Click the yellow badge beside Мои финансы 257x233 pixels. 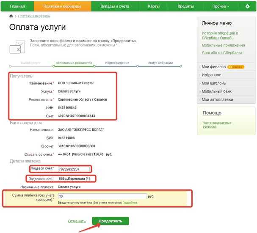pyautogui.click(x=236, y=67)
